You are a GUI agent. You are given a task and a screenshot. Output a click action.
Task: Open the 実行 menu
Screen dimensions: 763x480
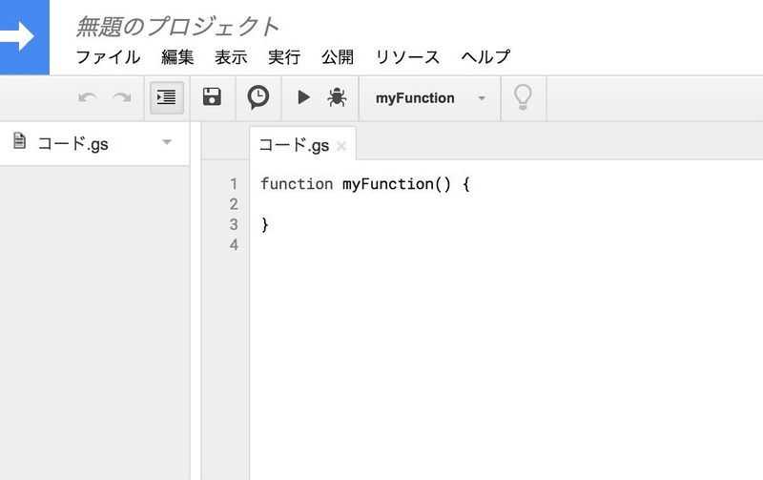point(284,57)
